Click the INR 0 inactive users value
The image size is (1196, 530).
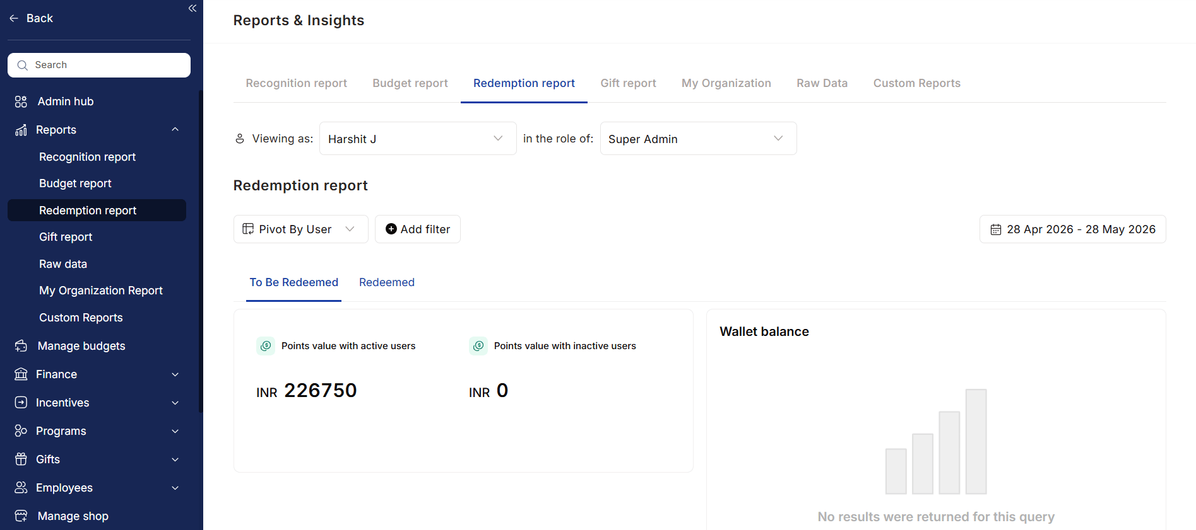click(488, 391)
